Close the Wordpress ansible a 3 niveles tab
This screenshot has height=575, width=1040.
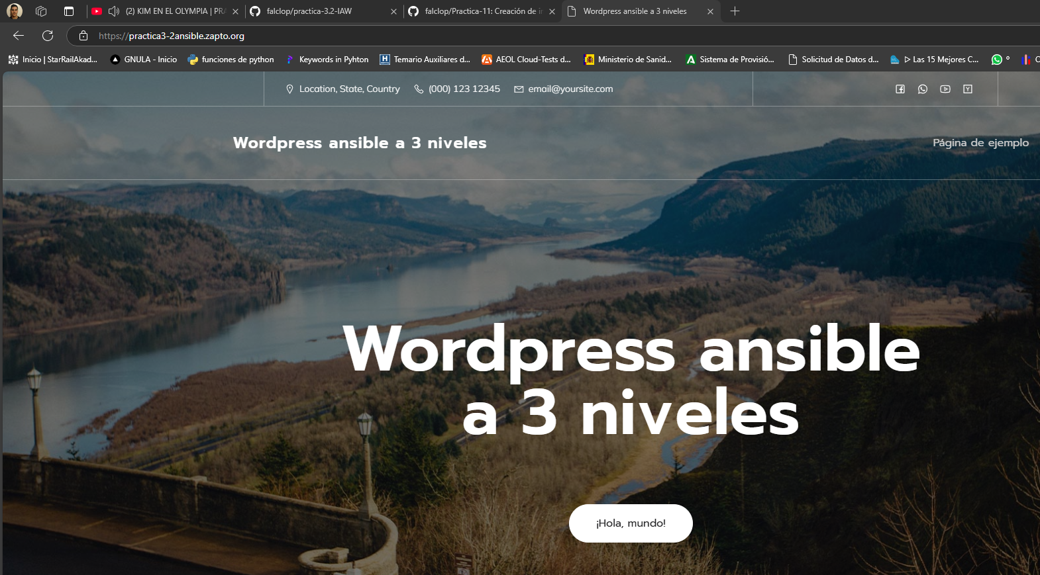(x=710, y=11)
